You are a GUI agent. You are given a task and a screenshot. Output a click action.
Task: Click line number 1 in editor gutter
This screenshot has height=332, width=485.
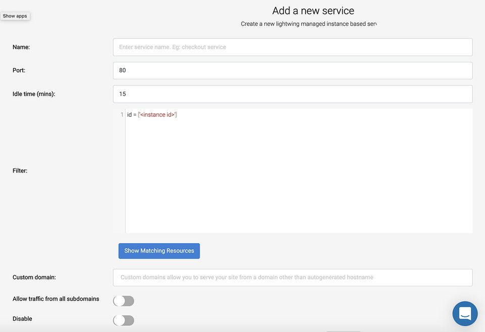click(122, 115)
